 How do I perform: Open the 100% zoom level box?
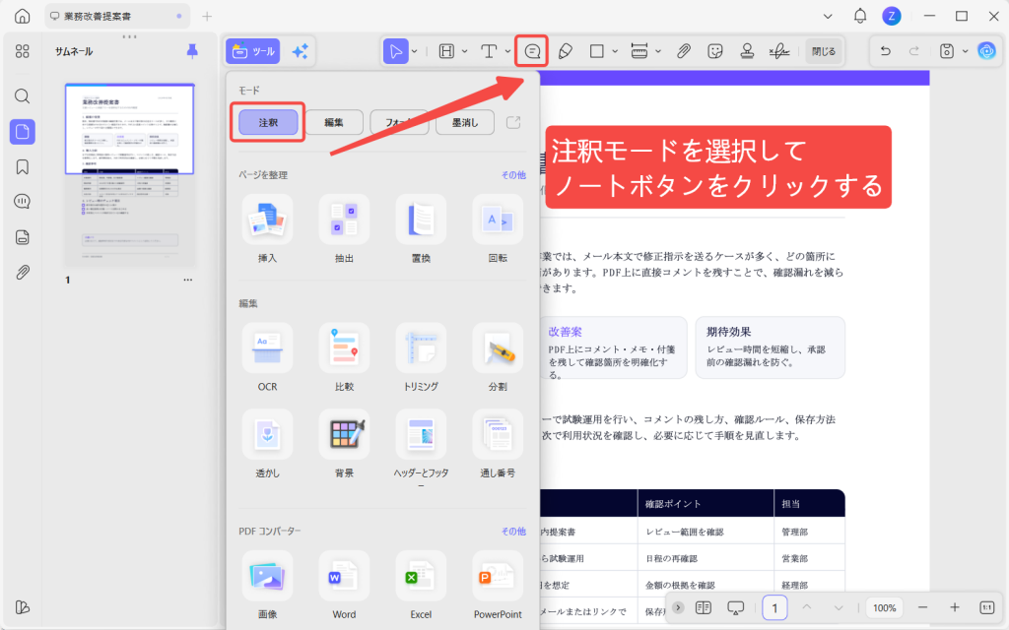point(884,607)
